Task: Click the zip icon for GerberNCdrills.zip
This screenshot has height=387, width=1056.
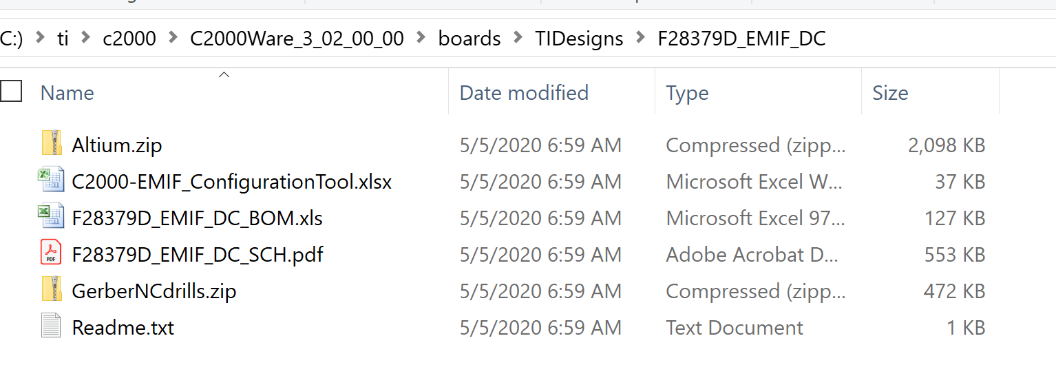Action: [52, 291]
